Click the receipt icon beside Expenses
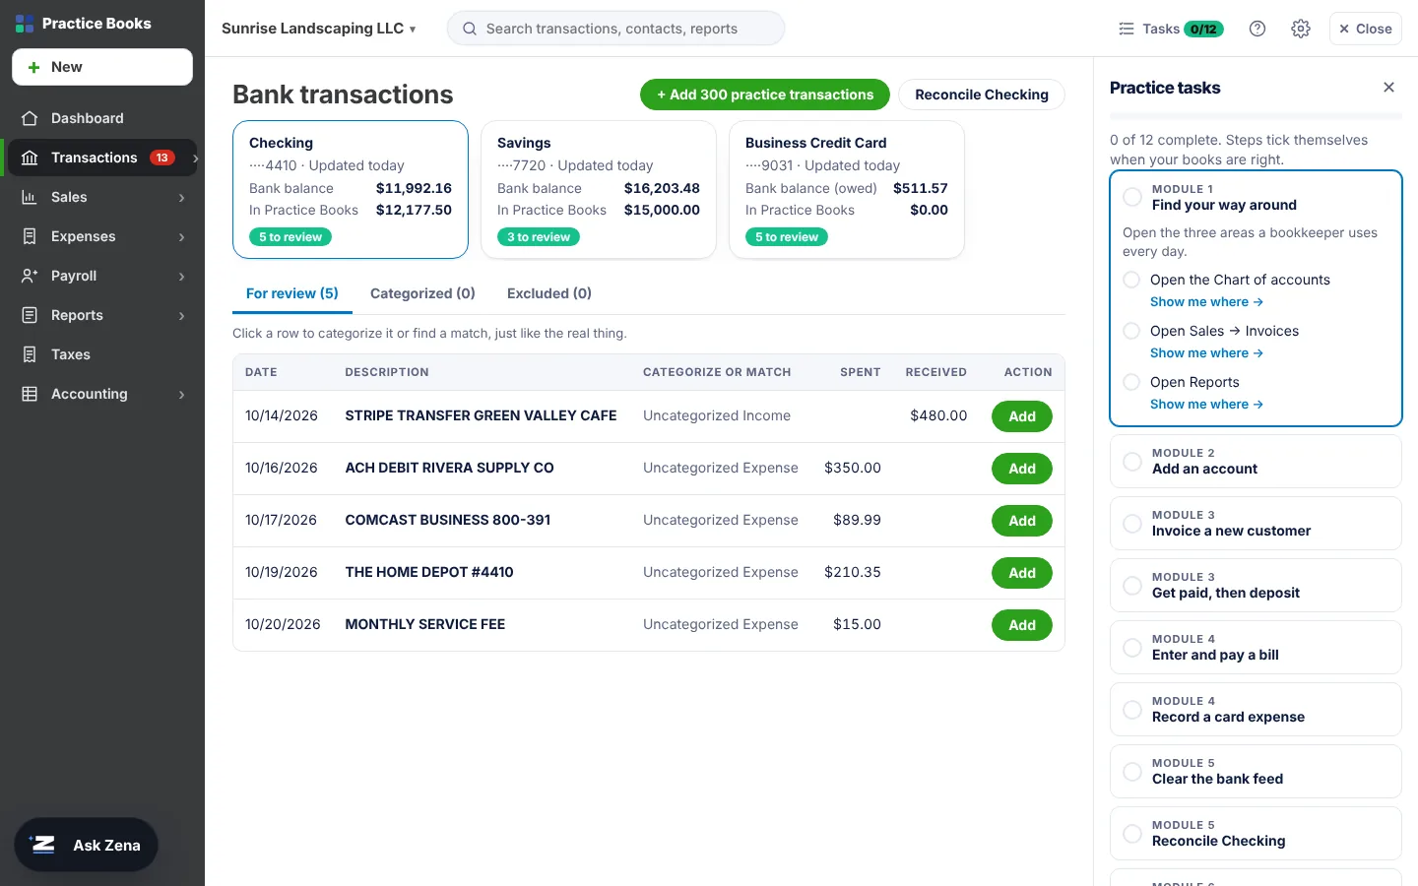This screenshot has height=886, width=1418. coord(30,236)
